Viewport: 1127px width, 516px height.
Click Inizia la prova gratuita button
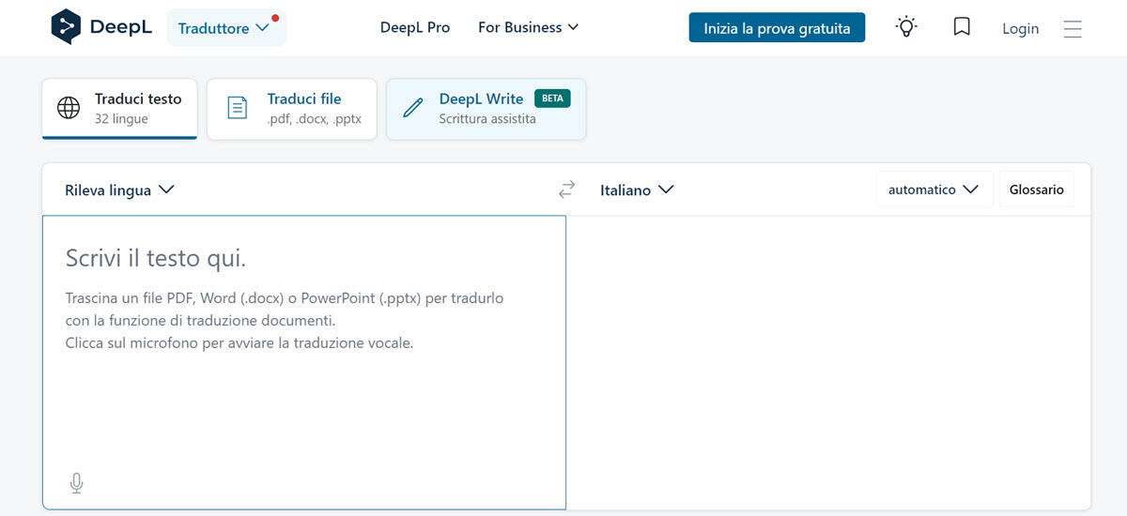(777, 28)
